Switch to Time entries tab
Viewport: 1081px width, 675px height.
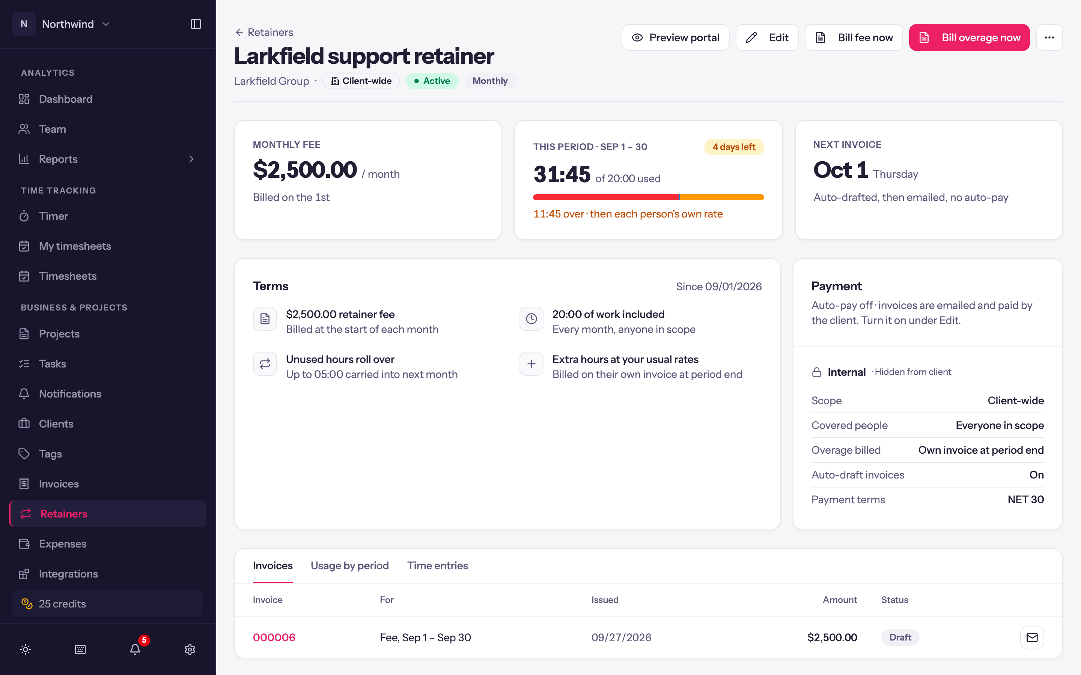[437, 565]
